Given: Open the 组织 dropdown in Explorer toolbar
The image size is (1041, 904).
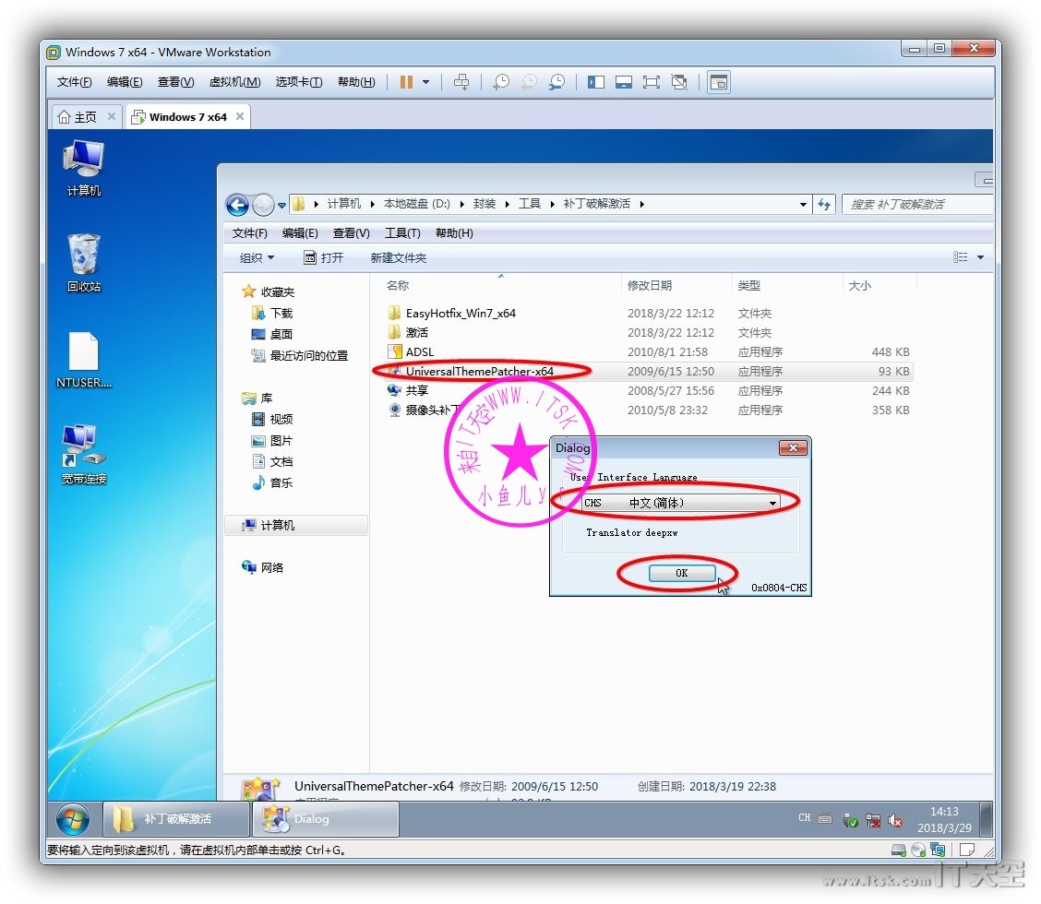Looking at the screenshot, I should coord(257,258).
